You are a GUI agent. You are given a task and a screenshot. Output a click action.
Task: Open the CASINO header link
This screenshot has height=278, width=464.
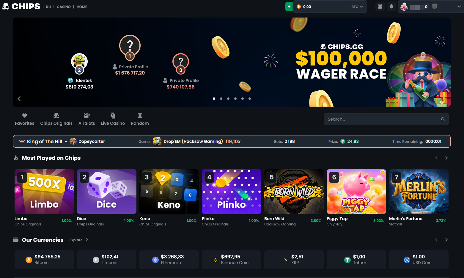[x=64, y=7]
